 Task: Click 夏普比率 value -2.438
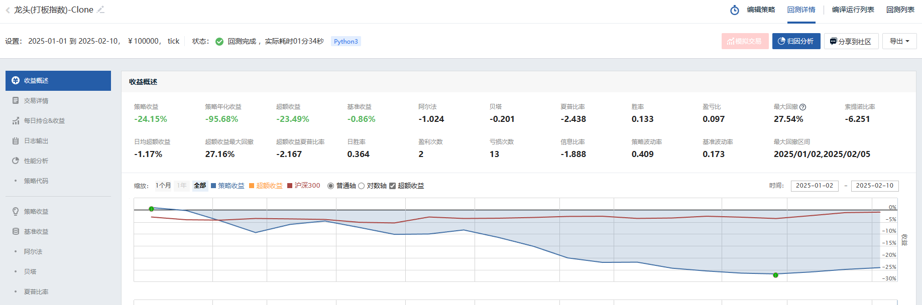[x=573, y=119]
